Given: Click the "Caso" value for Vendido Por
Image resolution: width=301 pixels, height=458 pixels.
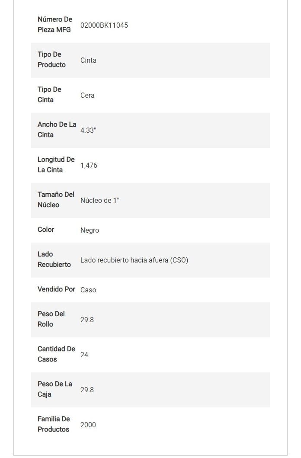Looking at the screenshot, I should 88,290.
